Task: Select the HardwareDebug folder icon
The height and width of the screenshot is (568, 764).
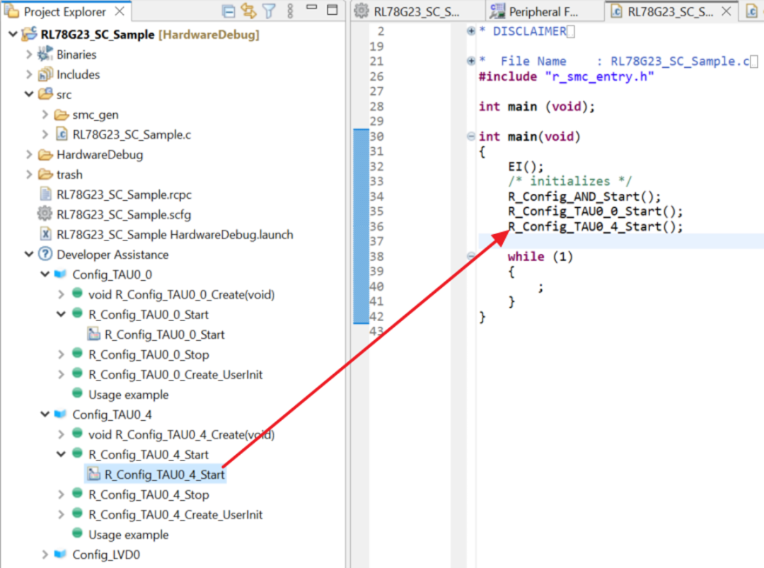Action: 45,154
